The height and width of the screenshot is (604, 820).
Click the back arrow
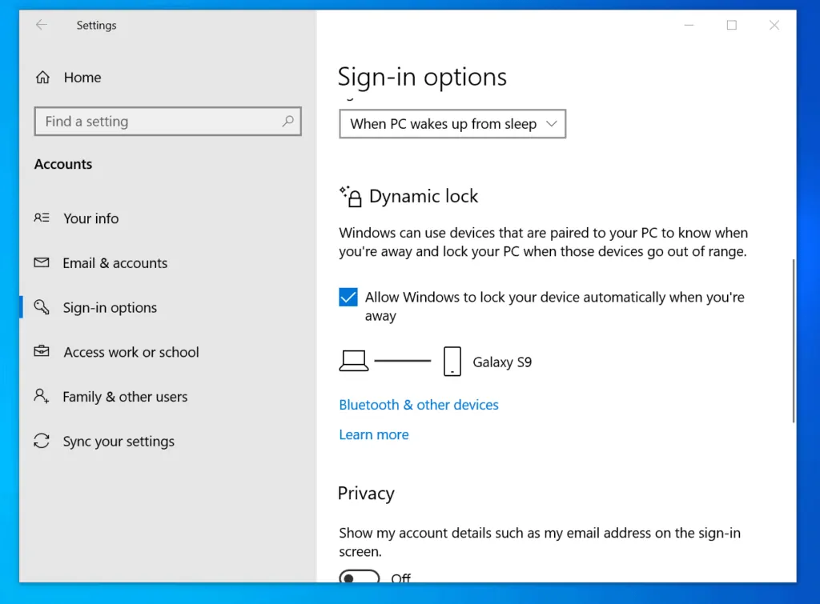pos(41,25)
